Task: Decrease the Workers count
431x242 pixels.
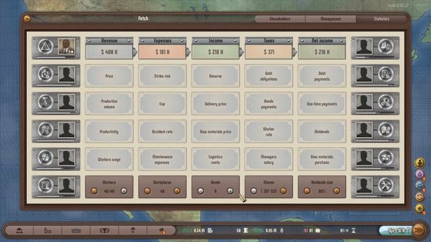Action: tap(94, 191)
